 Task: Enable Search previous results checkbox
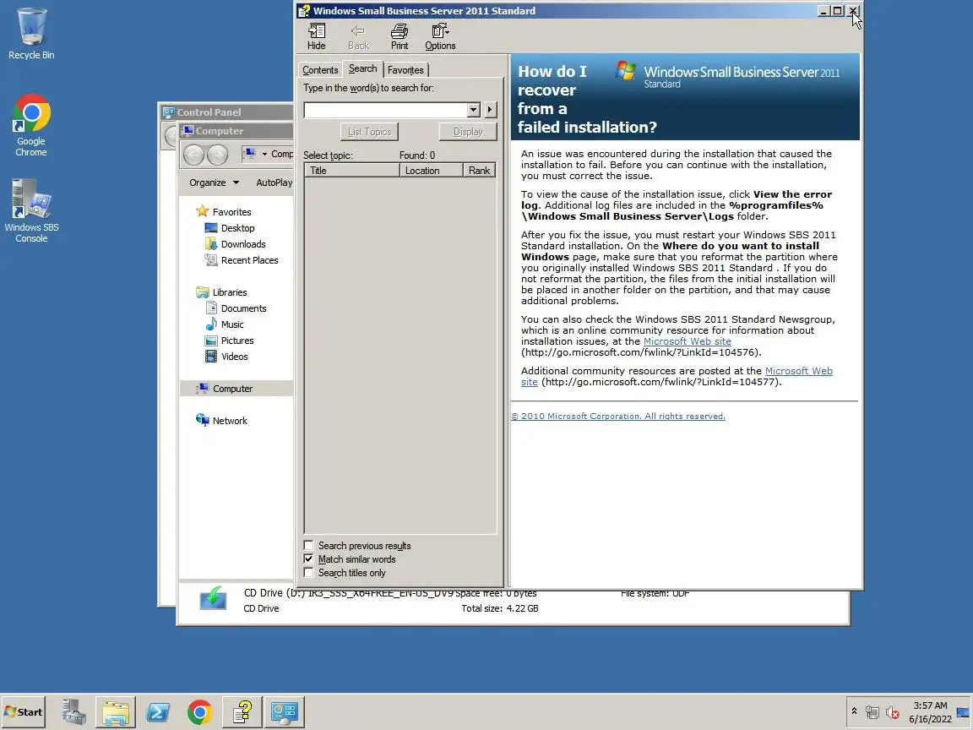coord(308,546)
